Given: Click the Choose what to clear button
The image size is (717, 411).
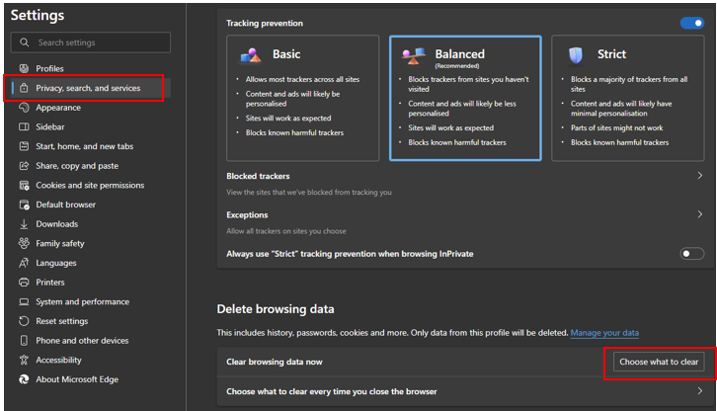Looking at the screenshot, I should pos(659,362).
